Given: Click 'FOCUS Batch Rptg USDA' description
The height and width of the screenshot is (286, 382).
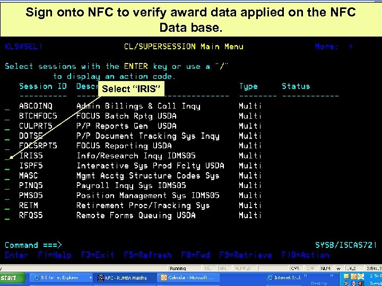Looking at the screenshot, I should tap(126, 116).
